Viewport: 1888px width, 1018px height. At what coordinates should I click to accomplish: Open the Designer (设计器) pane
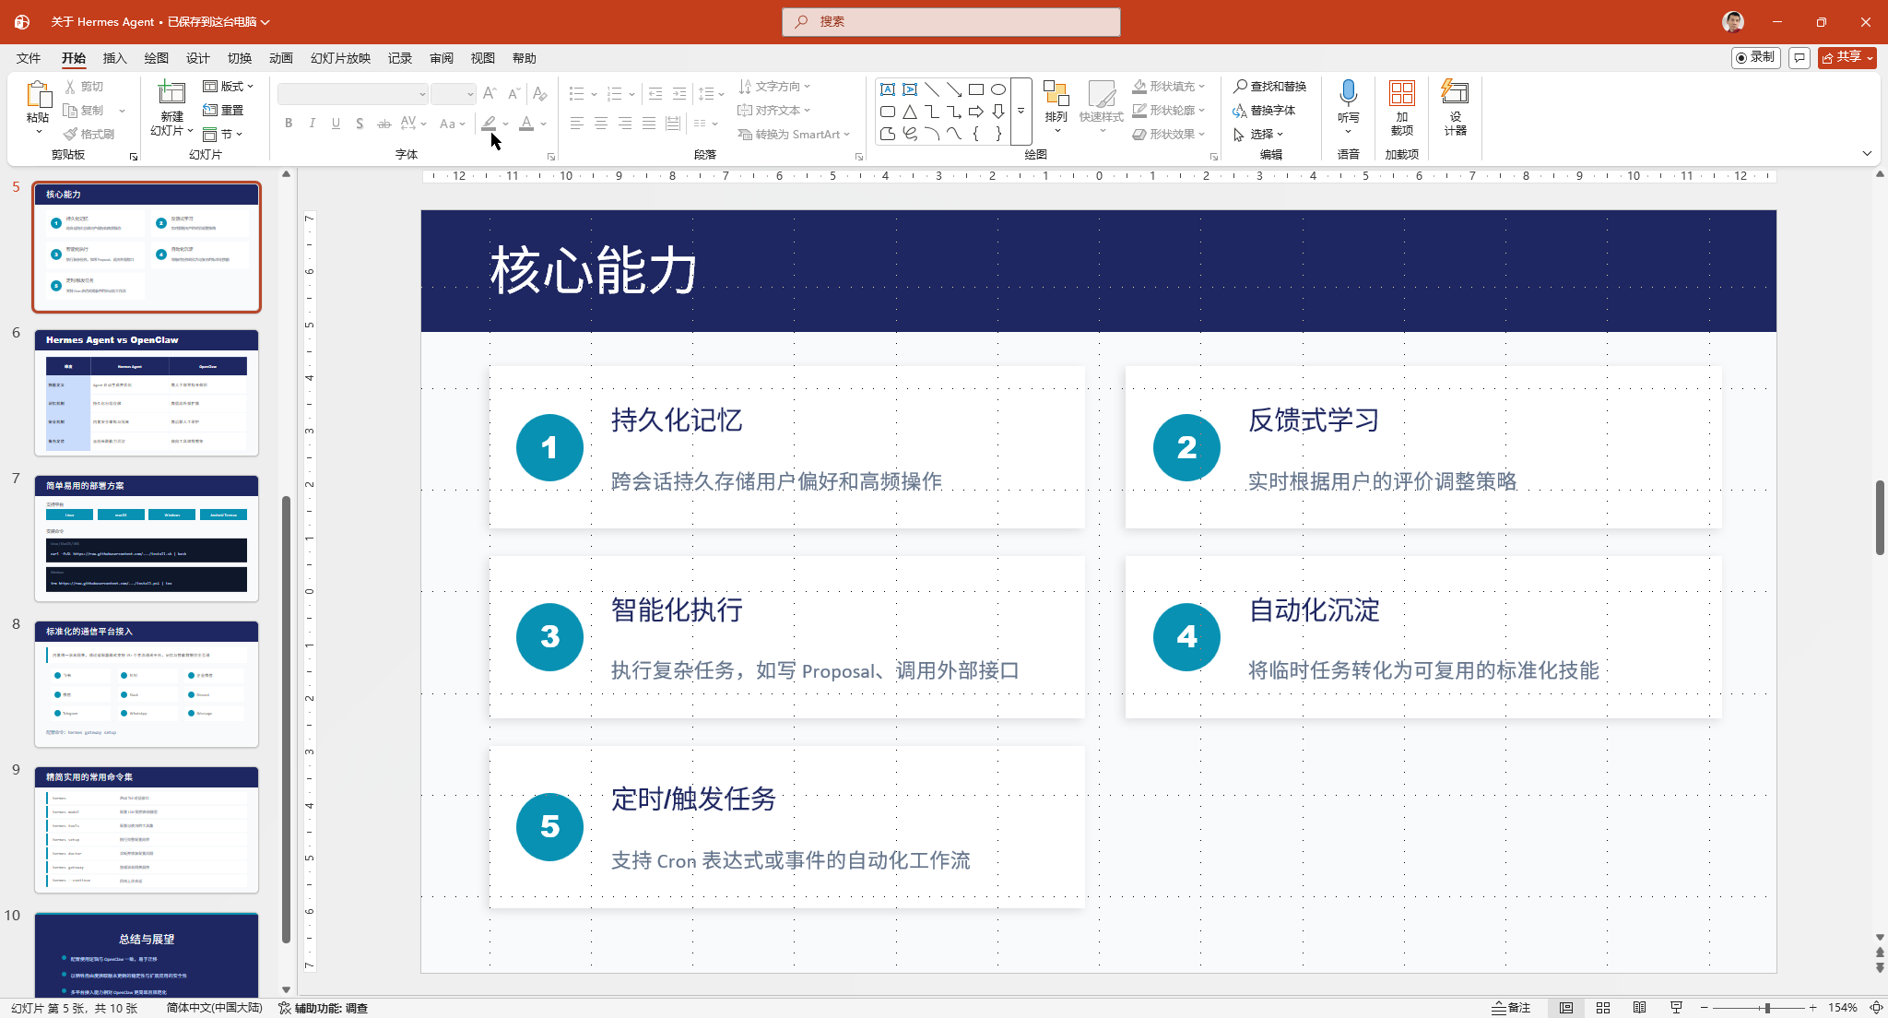point(1455,108)
